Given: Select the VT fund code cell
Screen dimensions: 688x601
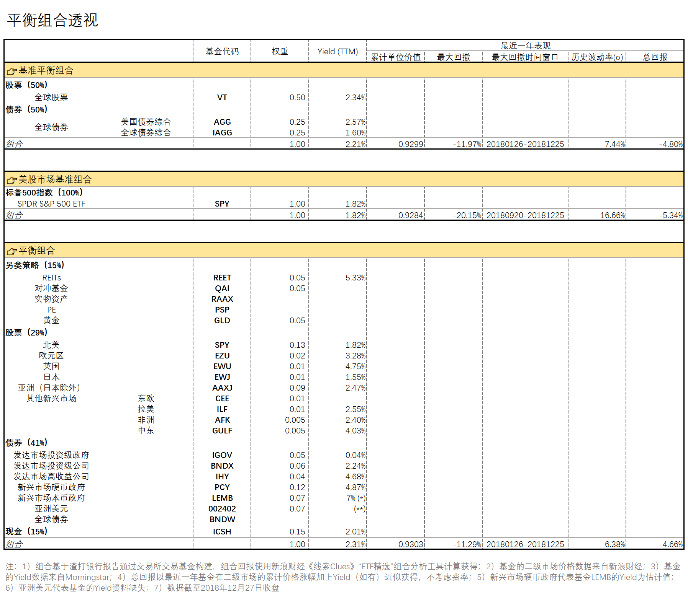Looking at the screenshot, I should tap(222, 98).
